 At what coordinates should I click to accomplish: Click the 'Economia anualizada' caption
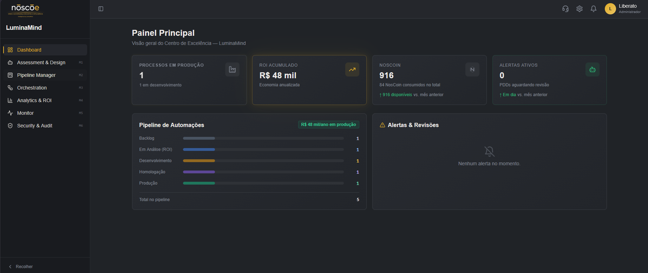280,85
